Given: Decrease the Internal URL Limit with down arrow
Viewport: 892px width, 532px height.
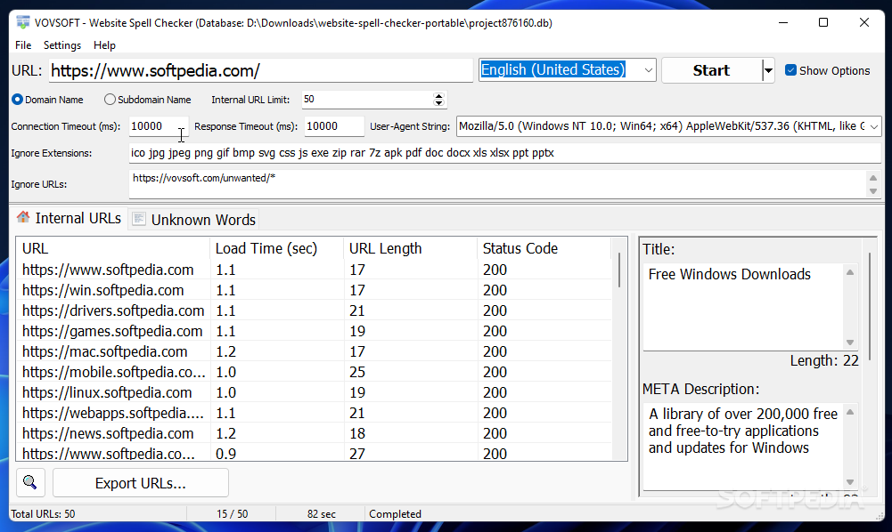Looking at the screenshot, I should (438, 103).
